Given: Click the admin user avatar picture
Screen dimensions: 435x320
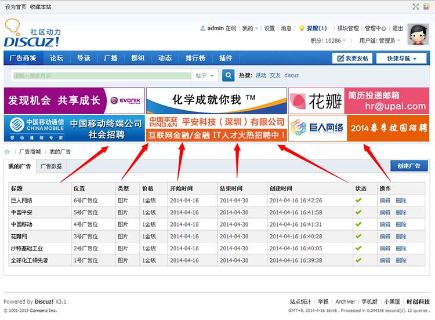Looking at the screenshot, I should click(418, 34).
